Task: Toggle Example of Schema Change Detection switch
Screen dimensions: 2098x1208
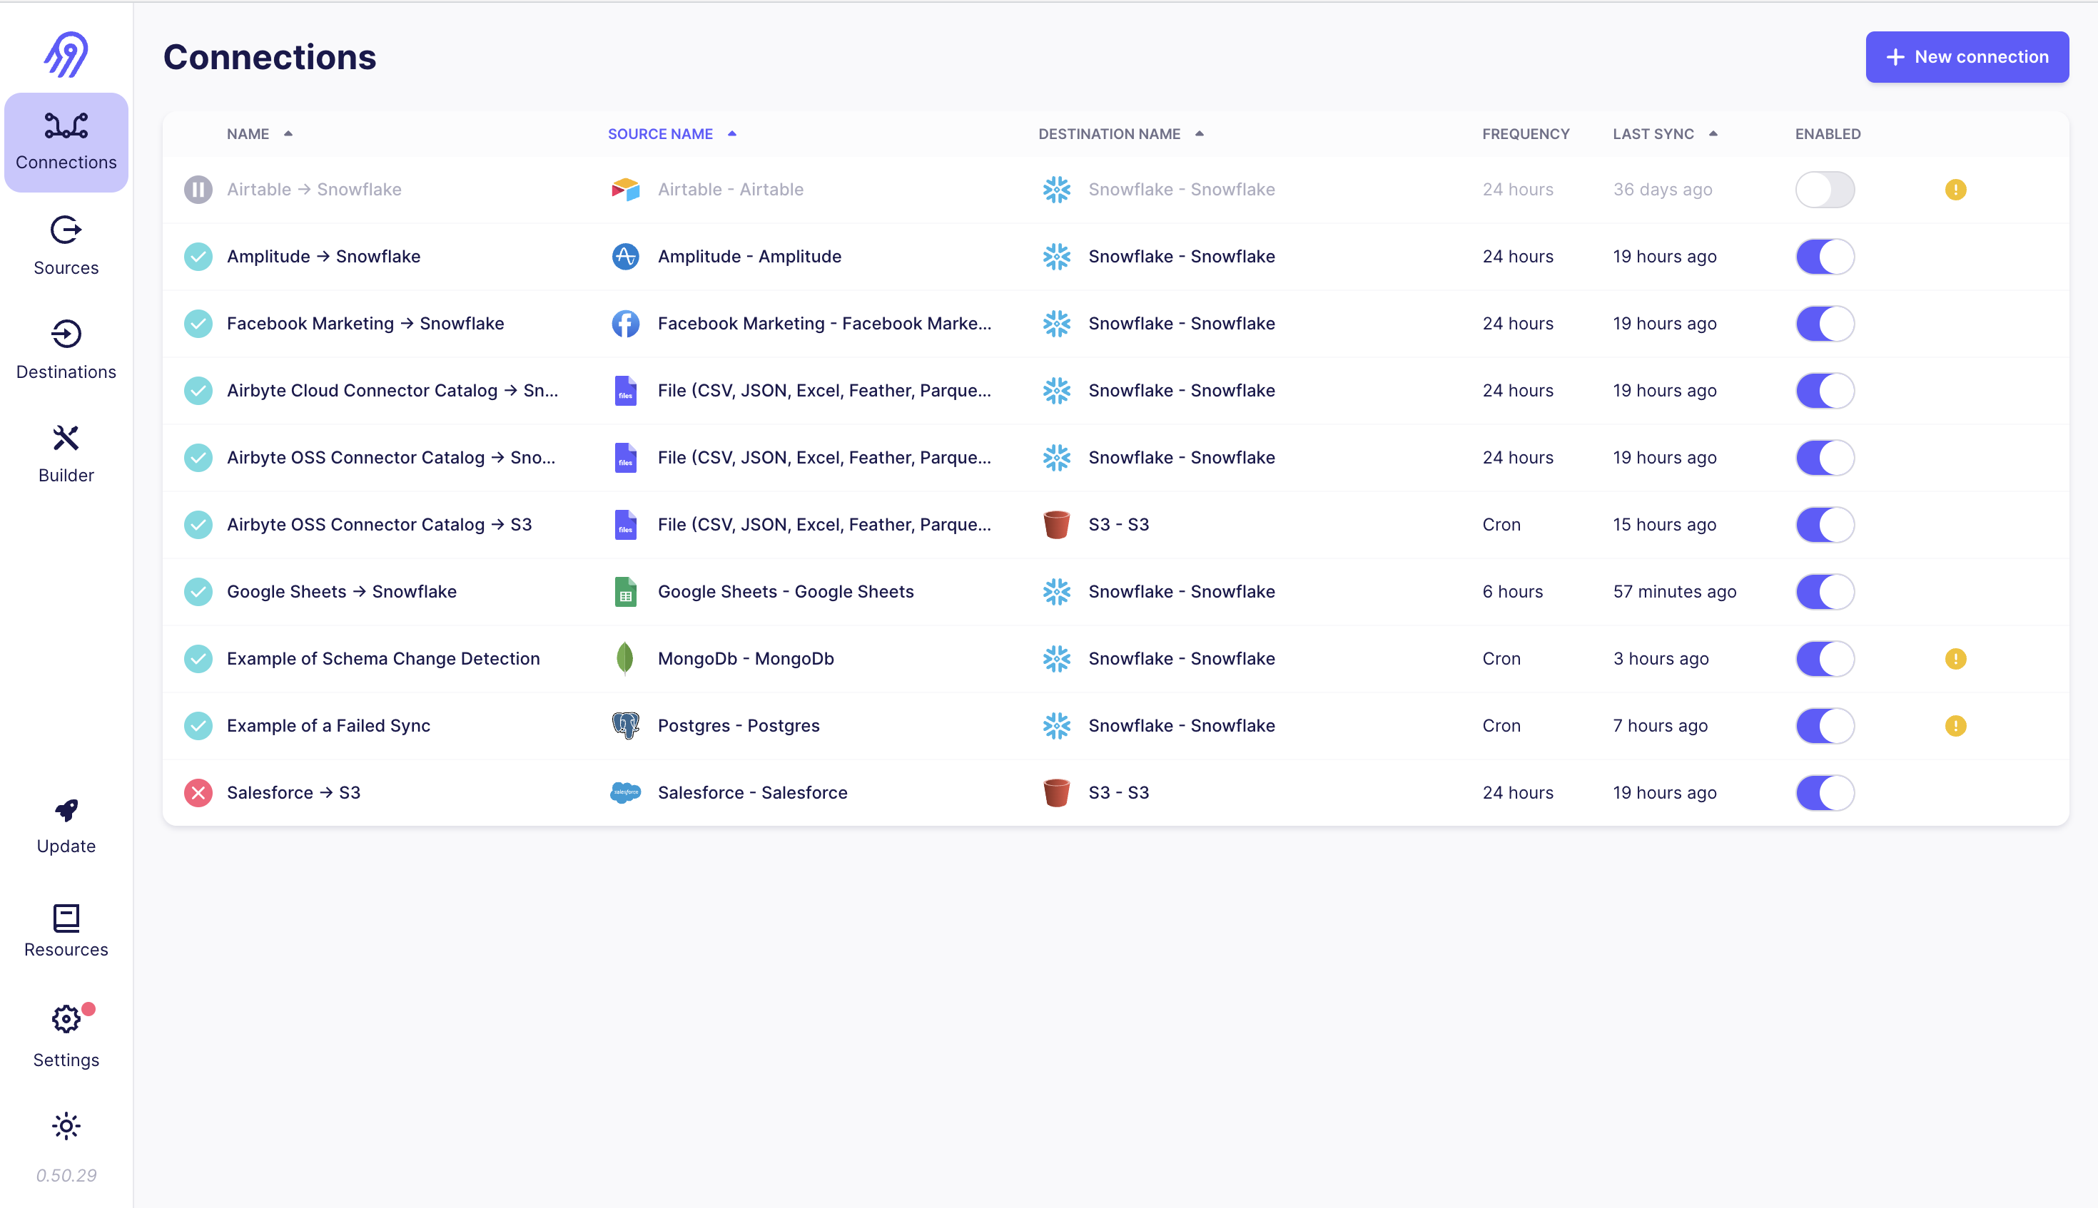Action: [1825, 659]
